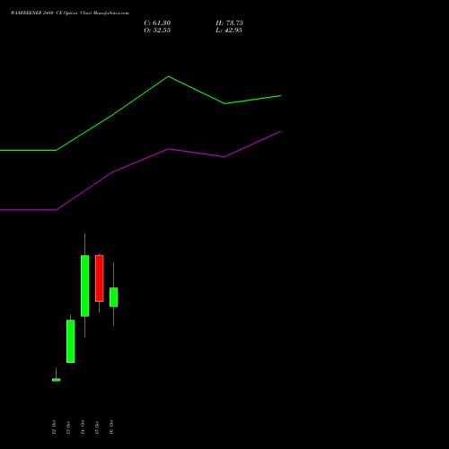Click the close price value C: 61.30
449x449 pixels.
point(157,23)
